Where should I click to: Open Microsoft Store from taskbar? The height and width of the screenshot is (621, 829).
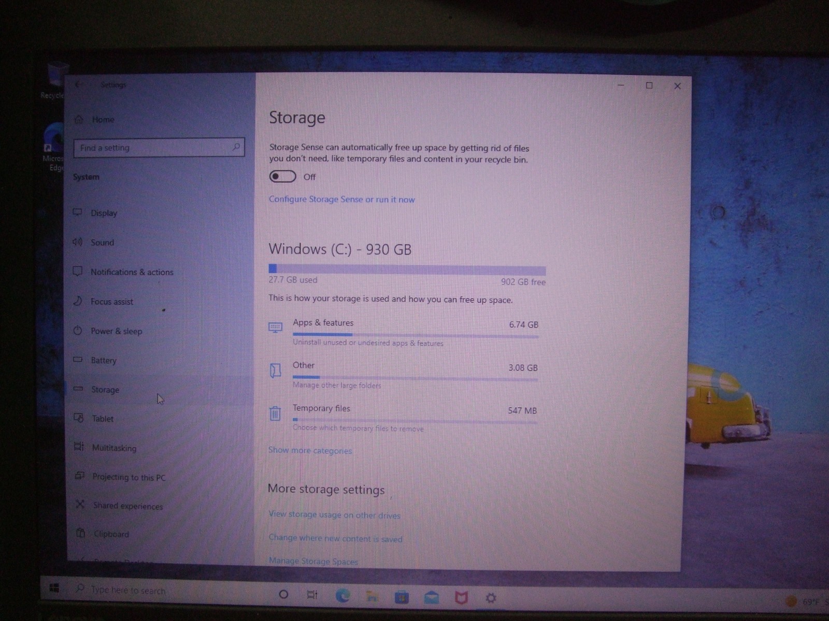402,598
